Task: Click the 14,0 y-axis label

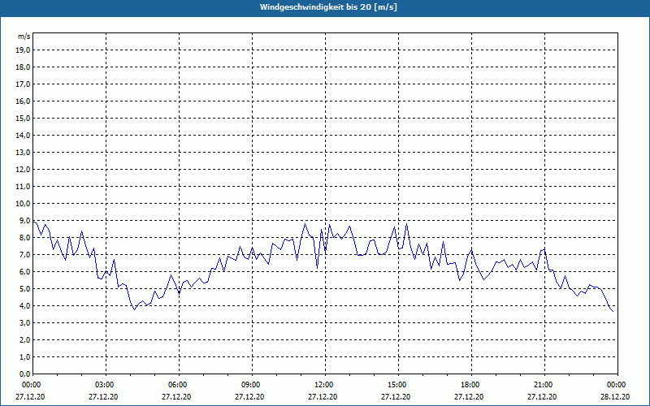Action: [x=24, y=136]
